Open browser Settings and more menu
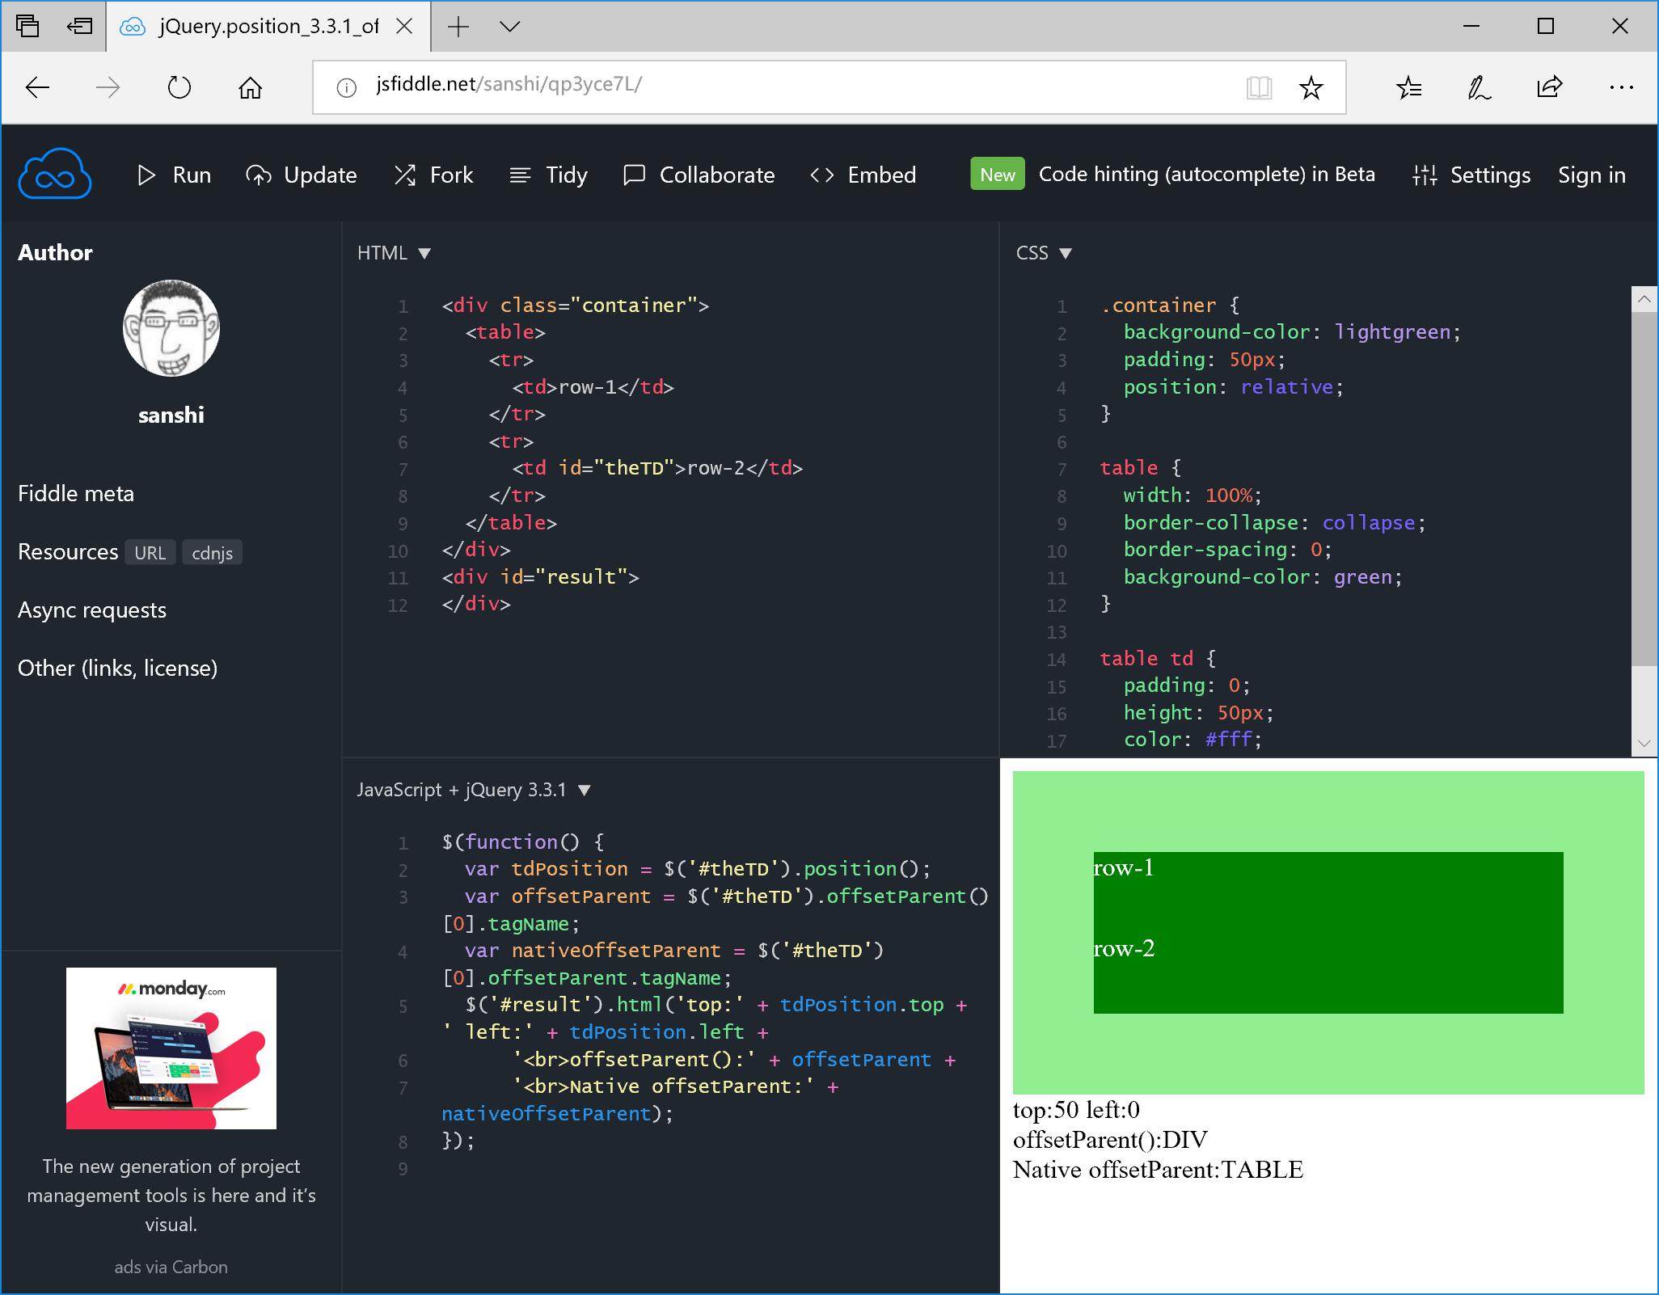This screenshot has width=1659, height=1295. pos(1621,87)
